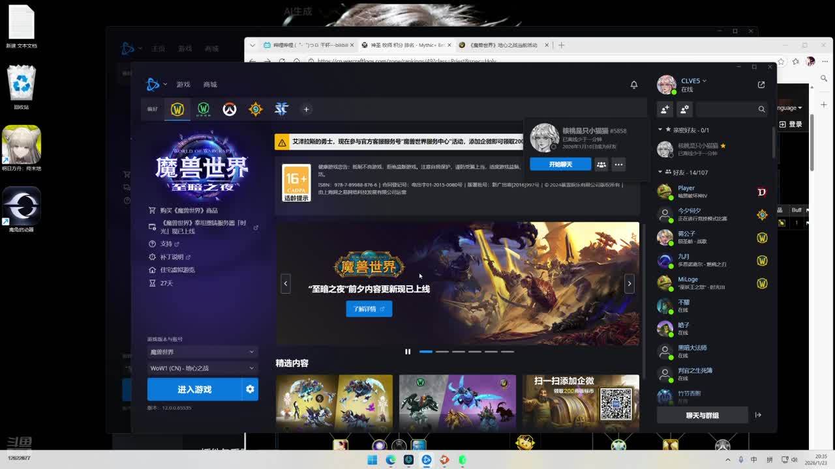Screen dimensions: 835x469
Task: Open the notifications bell
Action: point(633,85)
